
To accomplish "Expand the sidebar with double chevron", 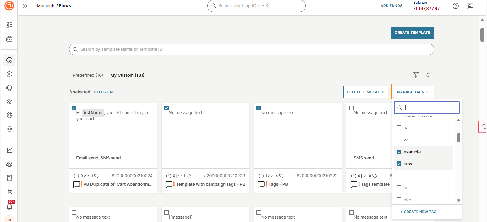I will pyautogui.click(x=25, y=6).
